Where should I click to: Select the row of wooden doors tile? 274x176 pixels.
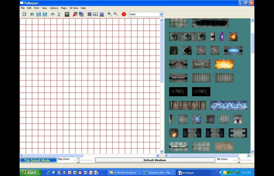click(x=187, y=105)
